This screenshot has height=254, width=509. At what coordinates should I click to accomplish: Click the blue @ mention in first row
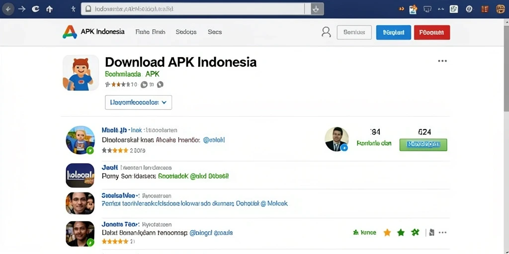tap(214, 140)
